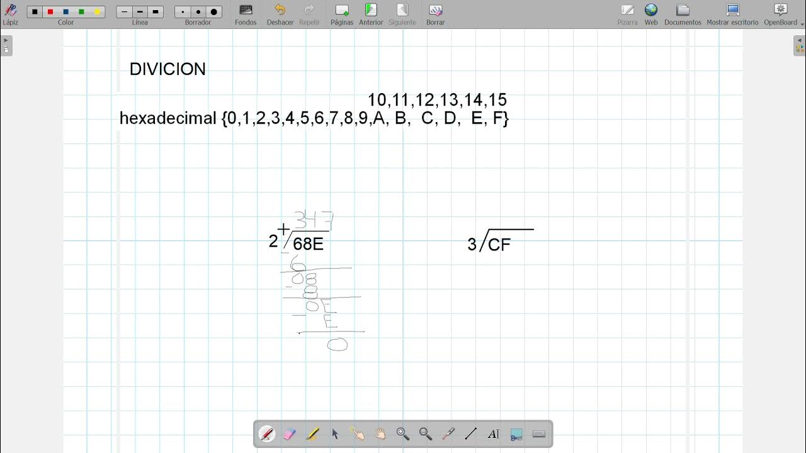Click the hexadecimal digits set text
806x453 pixels.
click(x=314, y=118)
